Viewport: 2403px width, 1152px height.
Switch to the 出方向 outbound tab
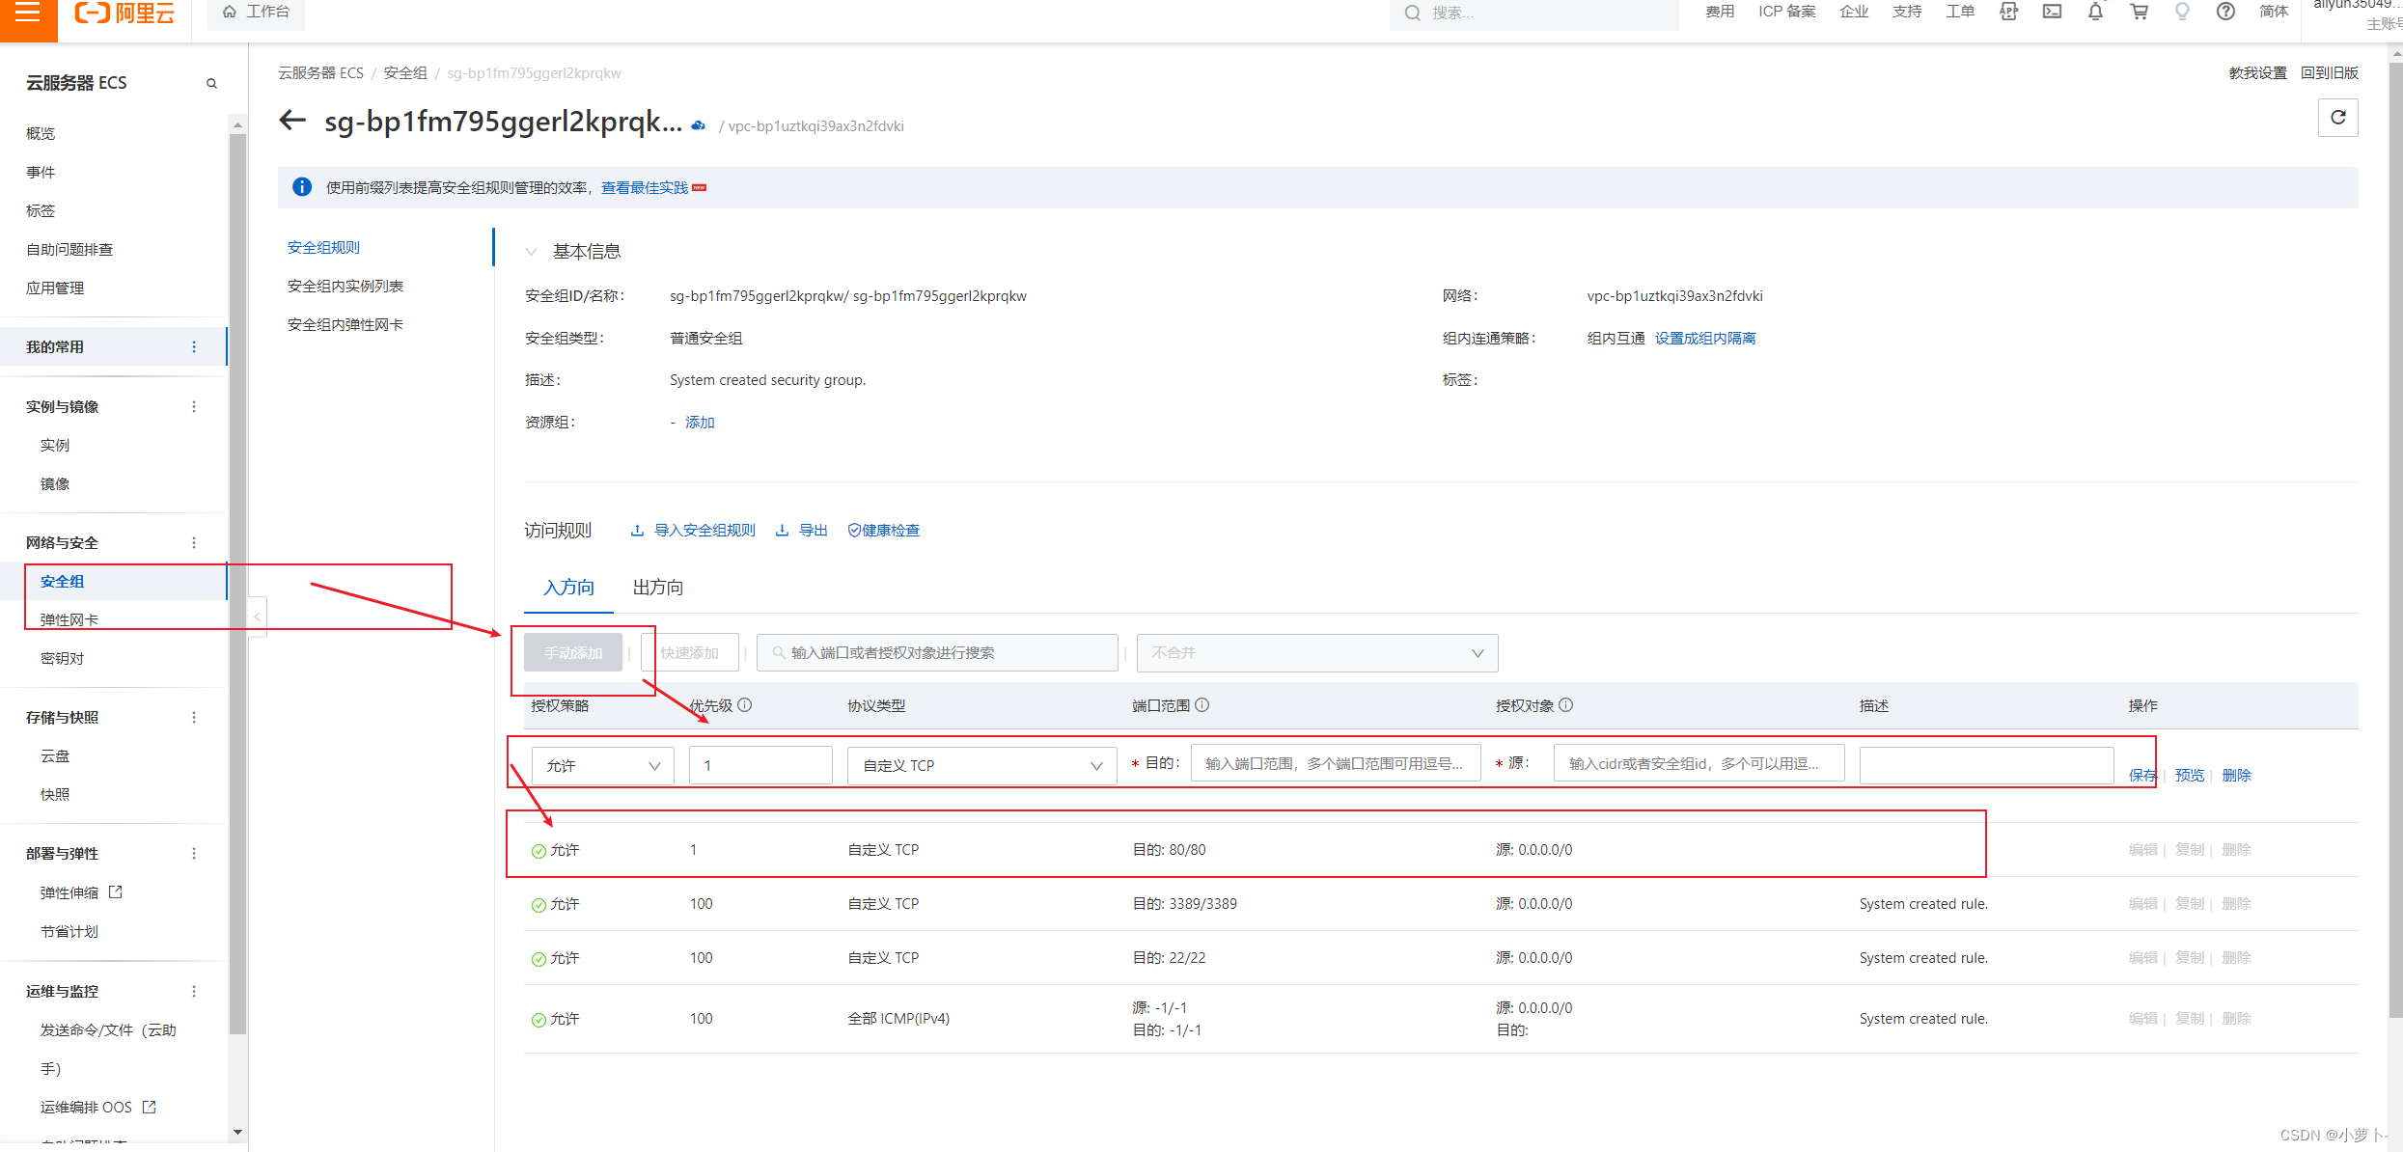657,587
